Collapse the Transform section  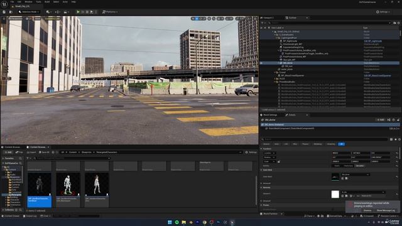pyautogui.click(x=261, y=149)
